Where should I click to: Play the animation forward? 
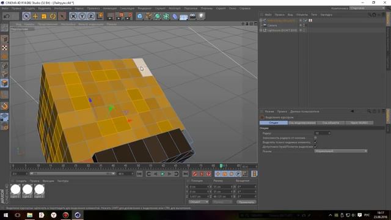(x=163, y=174)
